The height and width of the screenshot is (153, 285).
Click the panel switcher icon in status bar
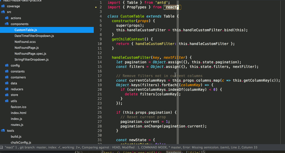point(1,147)
